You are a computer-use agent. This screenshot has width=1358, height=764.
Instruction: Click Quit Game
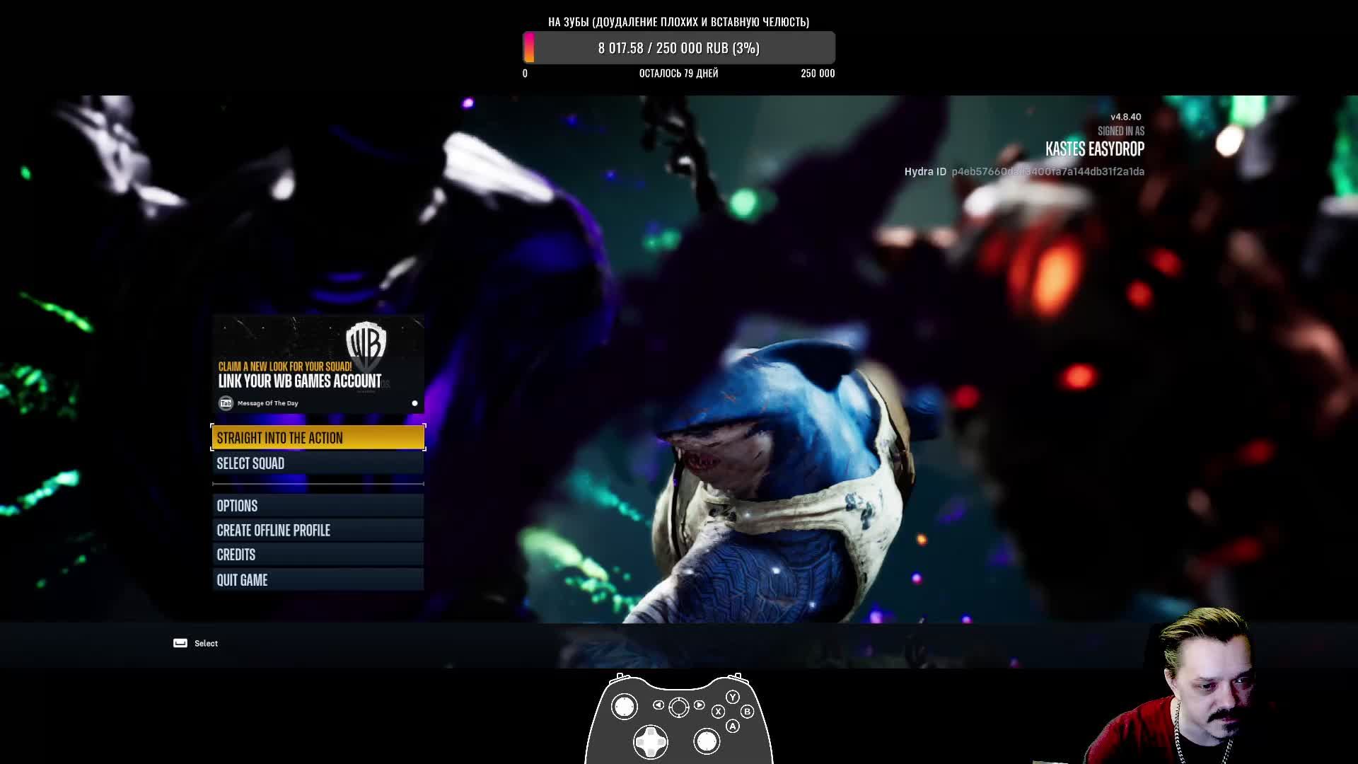pos(318,580)
